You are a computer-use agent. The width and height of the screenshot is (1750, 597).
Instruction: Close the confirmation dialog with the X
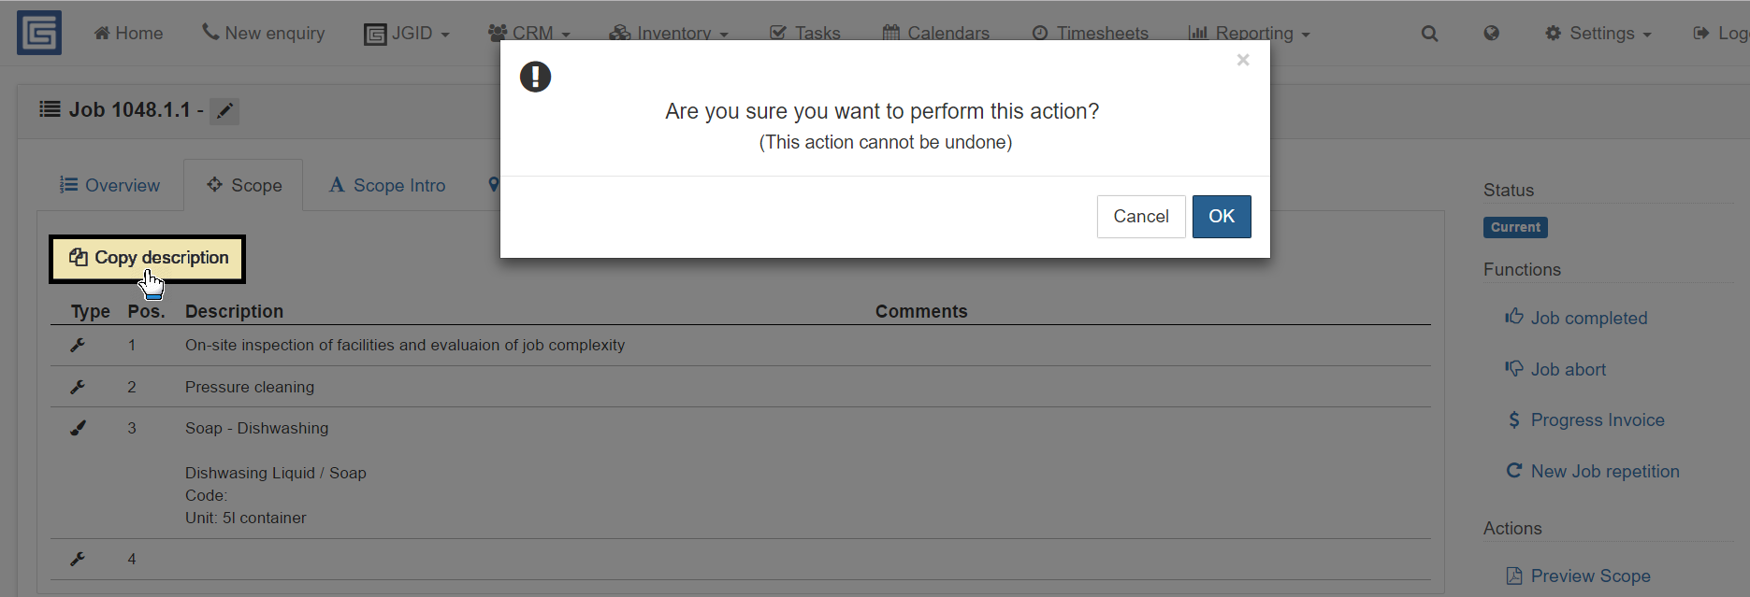click(x=1243, y=60)
